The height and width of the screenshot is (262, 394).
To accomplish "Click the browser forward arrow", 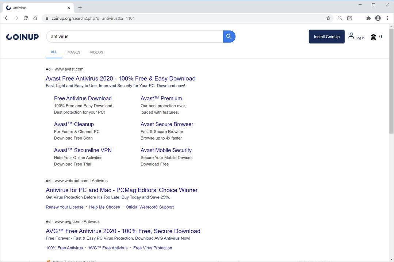I will coord(16,18).
